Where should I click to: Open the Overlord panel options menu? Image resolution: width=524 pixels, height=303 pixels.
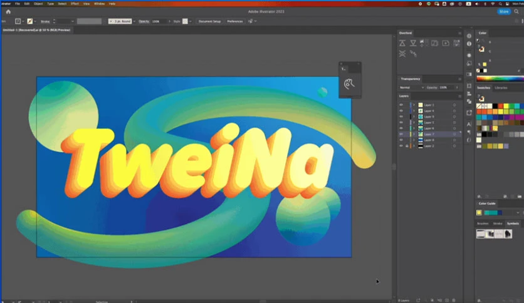tap(459, 33)
